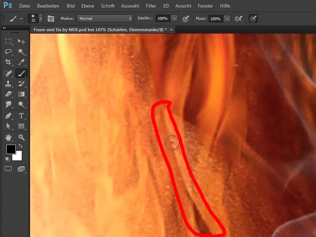Image resolution: width=316 pixels, height=237 pixels.
Task: Enable airbrush build-up mode
Action: 239,19
